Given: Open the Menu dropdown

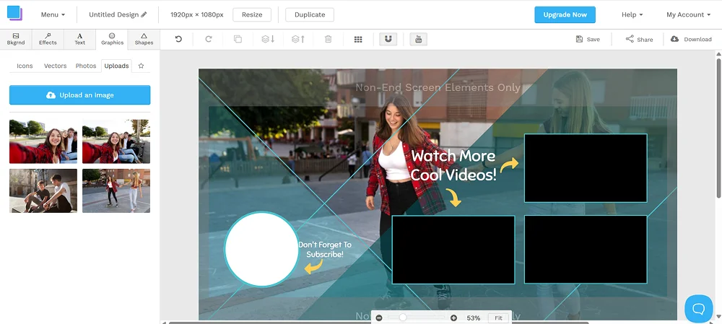Looking at the screenshot, I should [53, 14].
